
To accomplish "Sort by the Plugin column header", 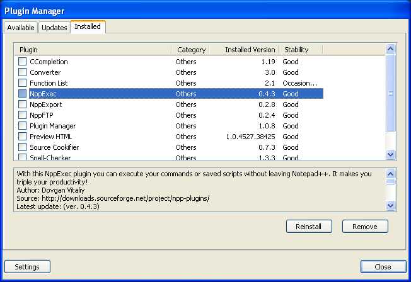I will point(93,50).
